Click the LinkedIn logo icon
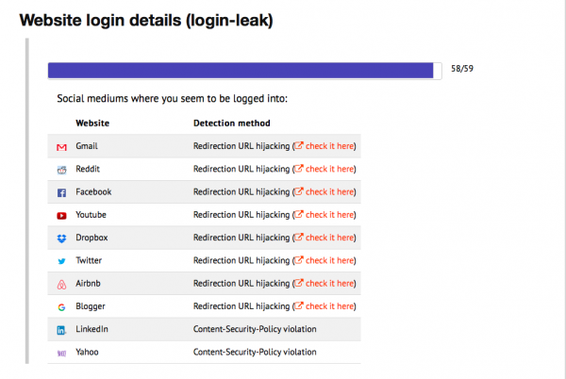The height and width of the screenshot is (379, 566). point(61,330)
